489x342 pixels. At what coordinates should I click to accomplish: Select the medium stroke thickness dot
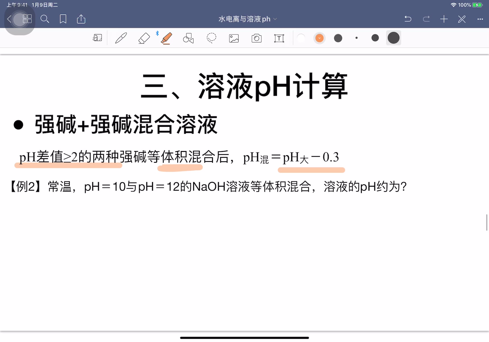click(x=375, y=38)
